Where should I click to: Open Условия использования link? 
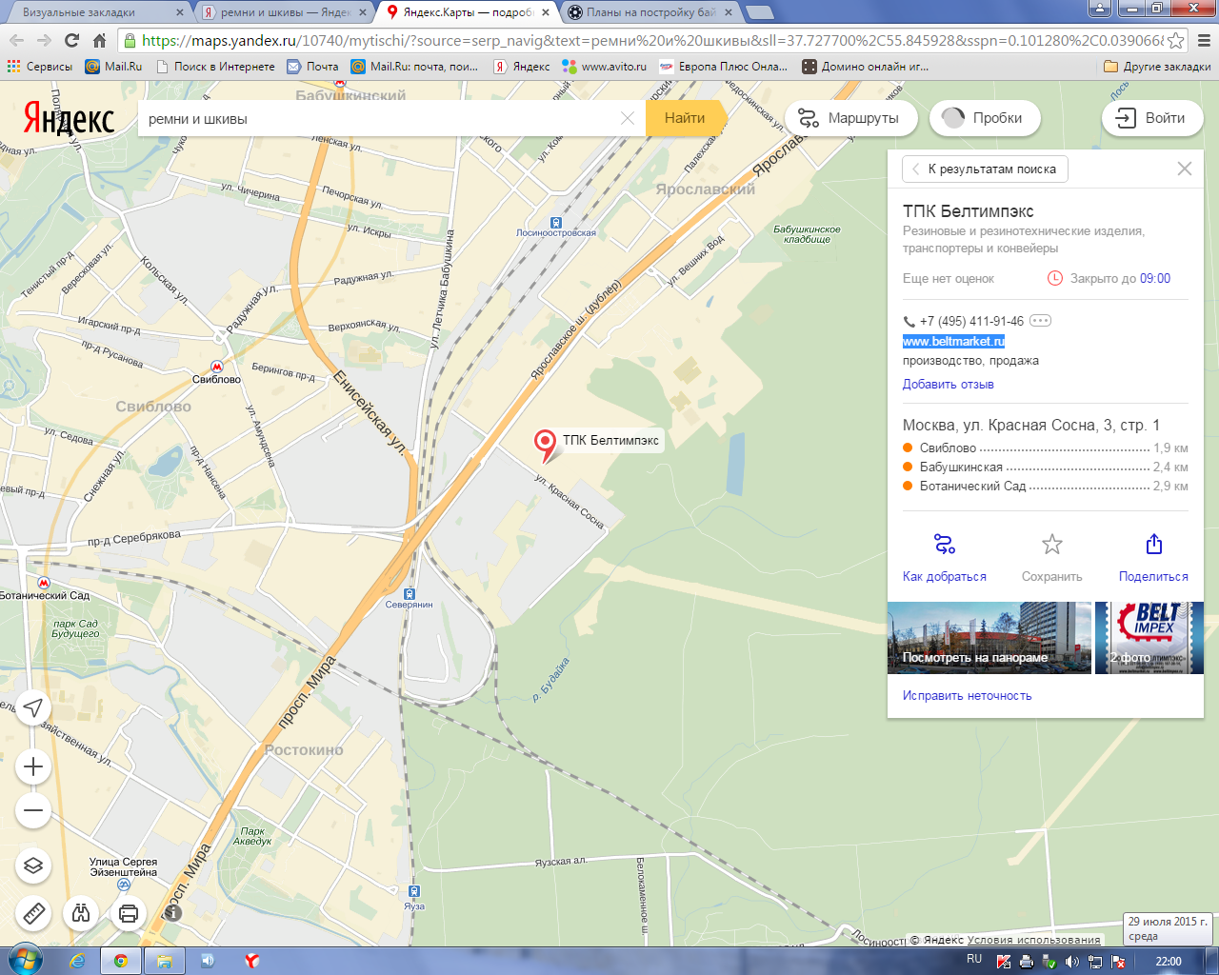click(1033, 940)
